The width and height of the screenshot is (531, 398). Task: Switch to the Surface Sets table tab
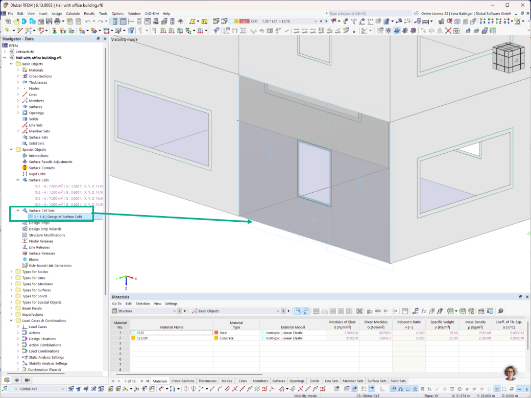[x=377, y=381]
